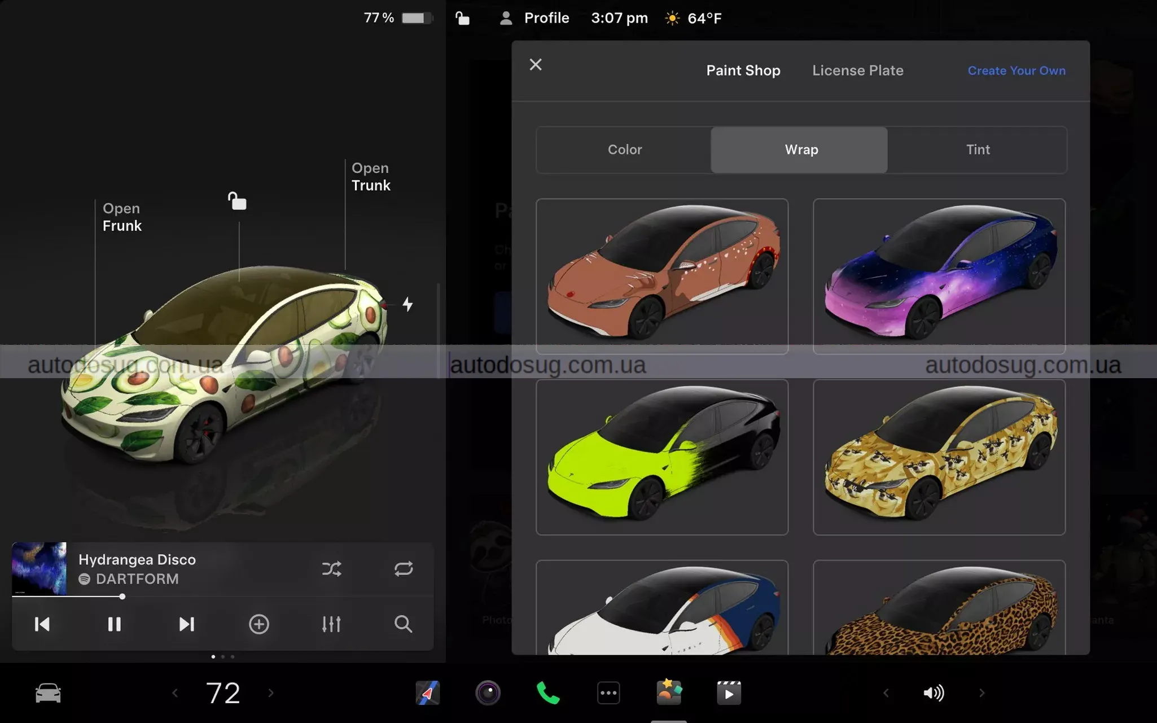
Task: Select the Tint segment
Action: 977,150
